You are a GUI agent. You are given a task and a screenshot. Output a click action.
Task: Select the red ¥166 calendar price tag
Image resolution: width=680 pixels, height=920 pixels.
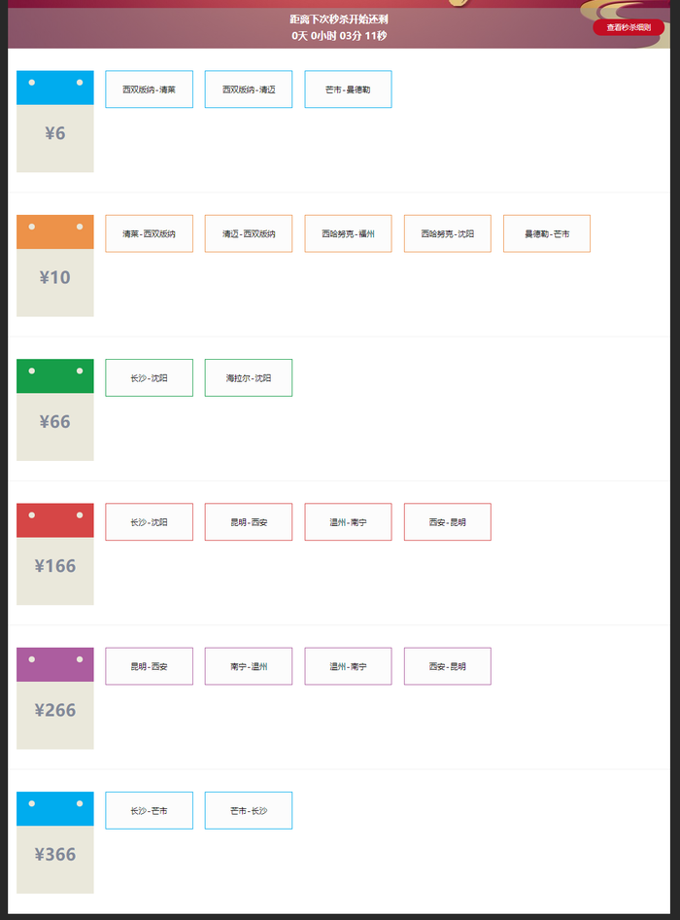(x=55, y=553)
